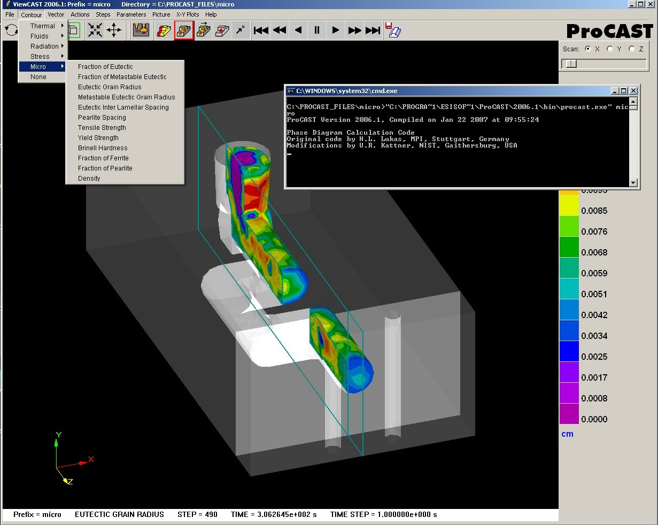Select the Z scan direction radio
Image resolution: width=658 pixels, height=525 pixels.
[632, 49]
